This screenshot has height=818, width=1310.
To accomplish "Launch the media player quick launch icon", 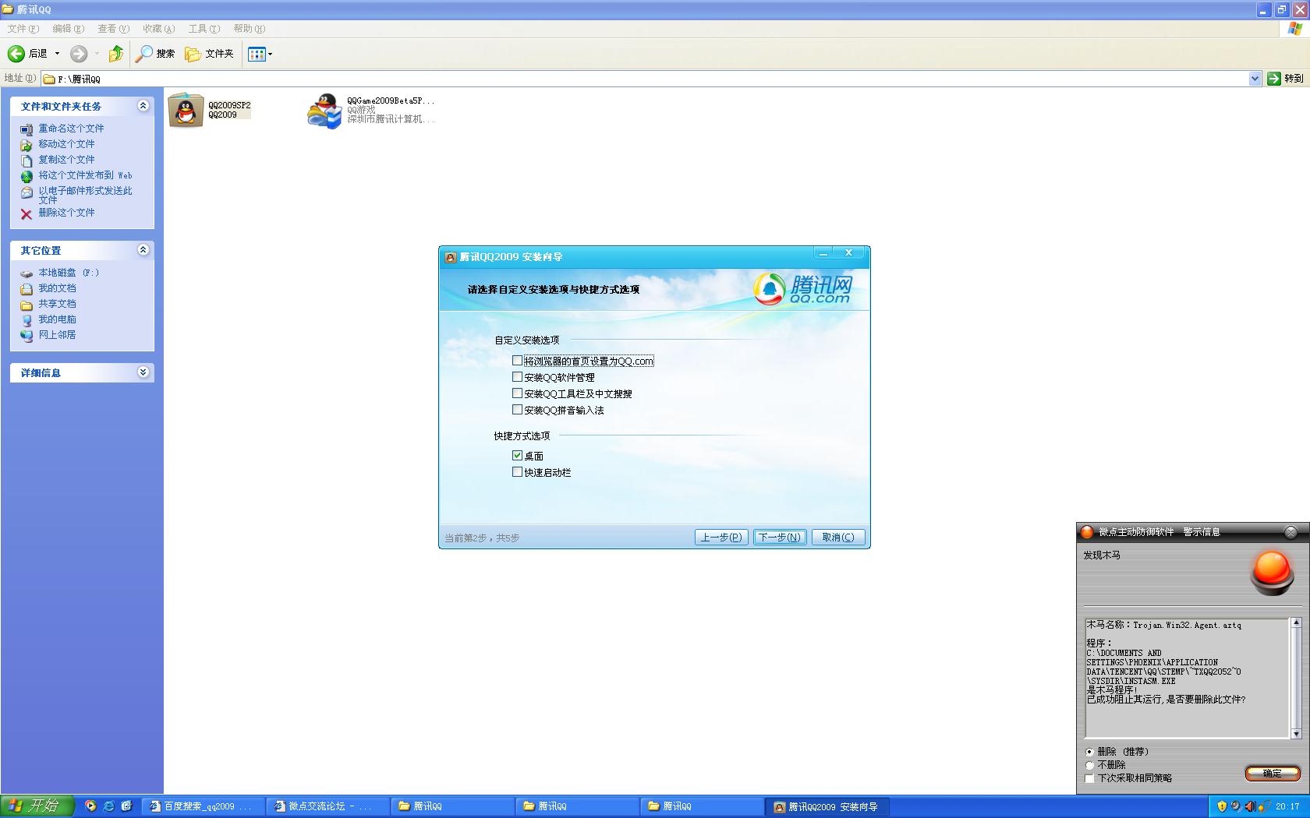I will [x=90, y=806].
